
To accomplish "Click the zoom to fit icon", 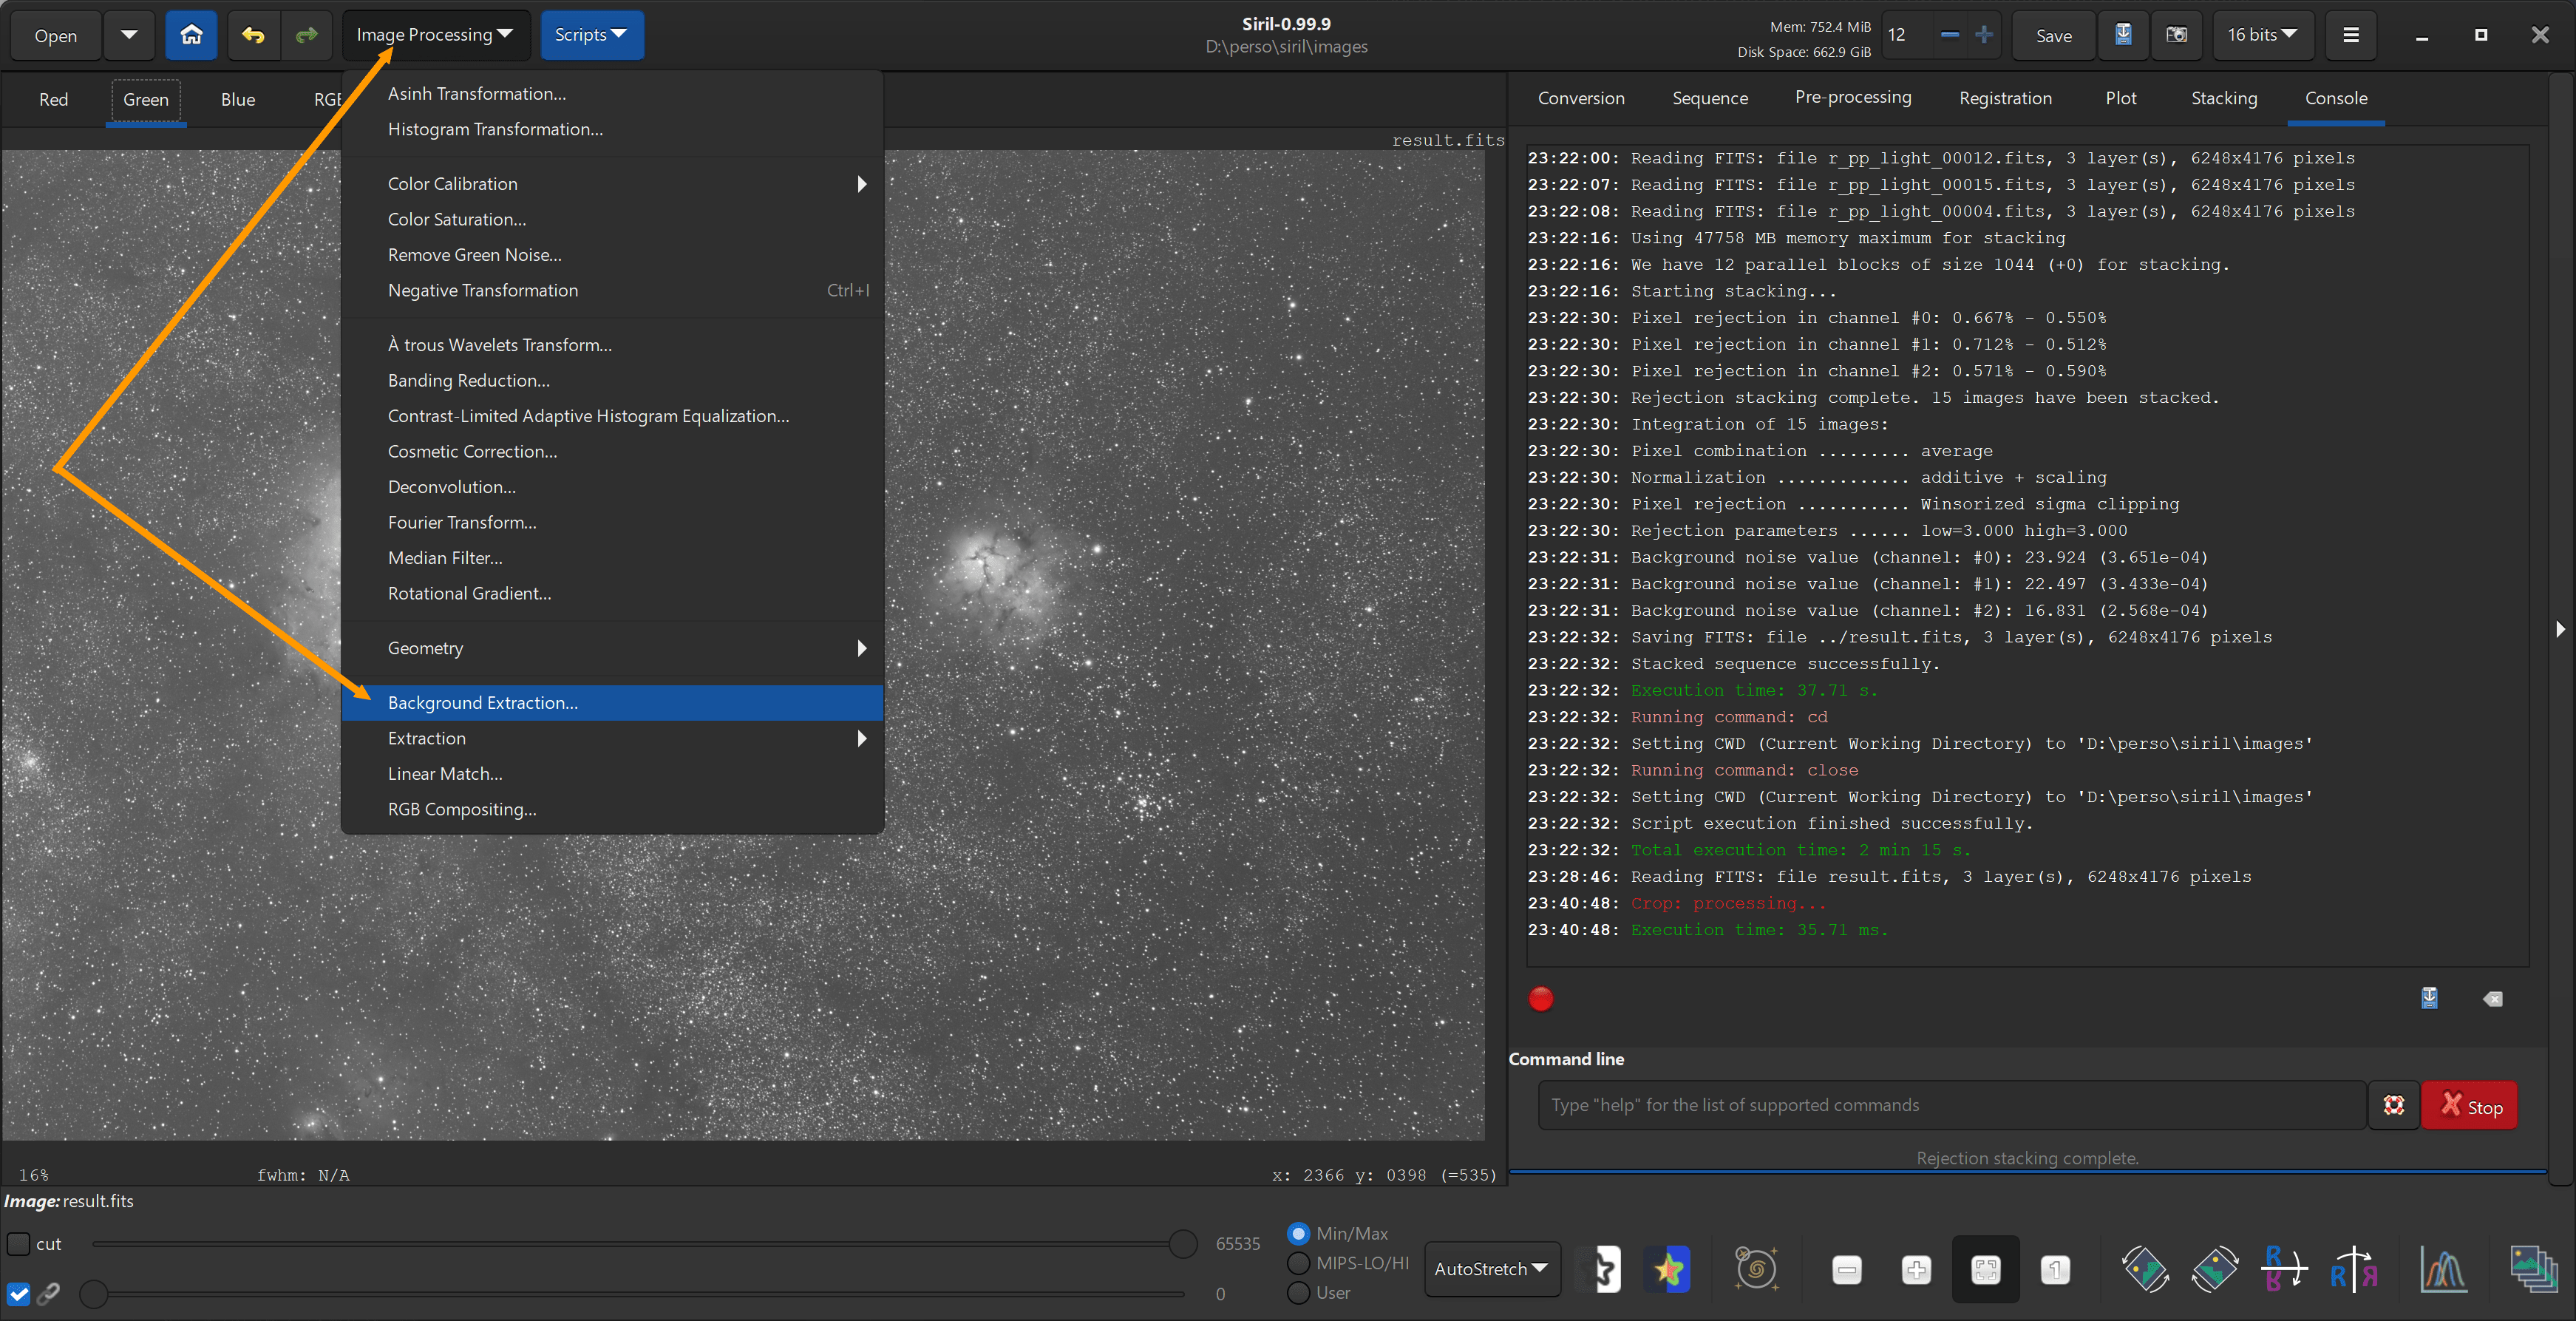I will point(1985,1269).
